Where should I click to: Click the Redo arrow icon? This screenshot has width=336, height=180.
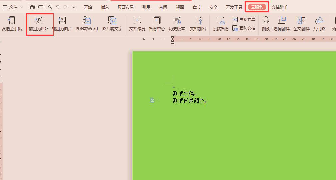pyautogui.click(x=65, y=7)
